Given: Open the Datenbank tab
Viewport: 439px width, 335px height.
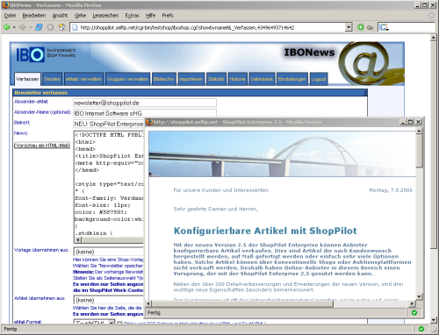Looking at the screenshot, I should [x=262, y=79].
